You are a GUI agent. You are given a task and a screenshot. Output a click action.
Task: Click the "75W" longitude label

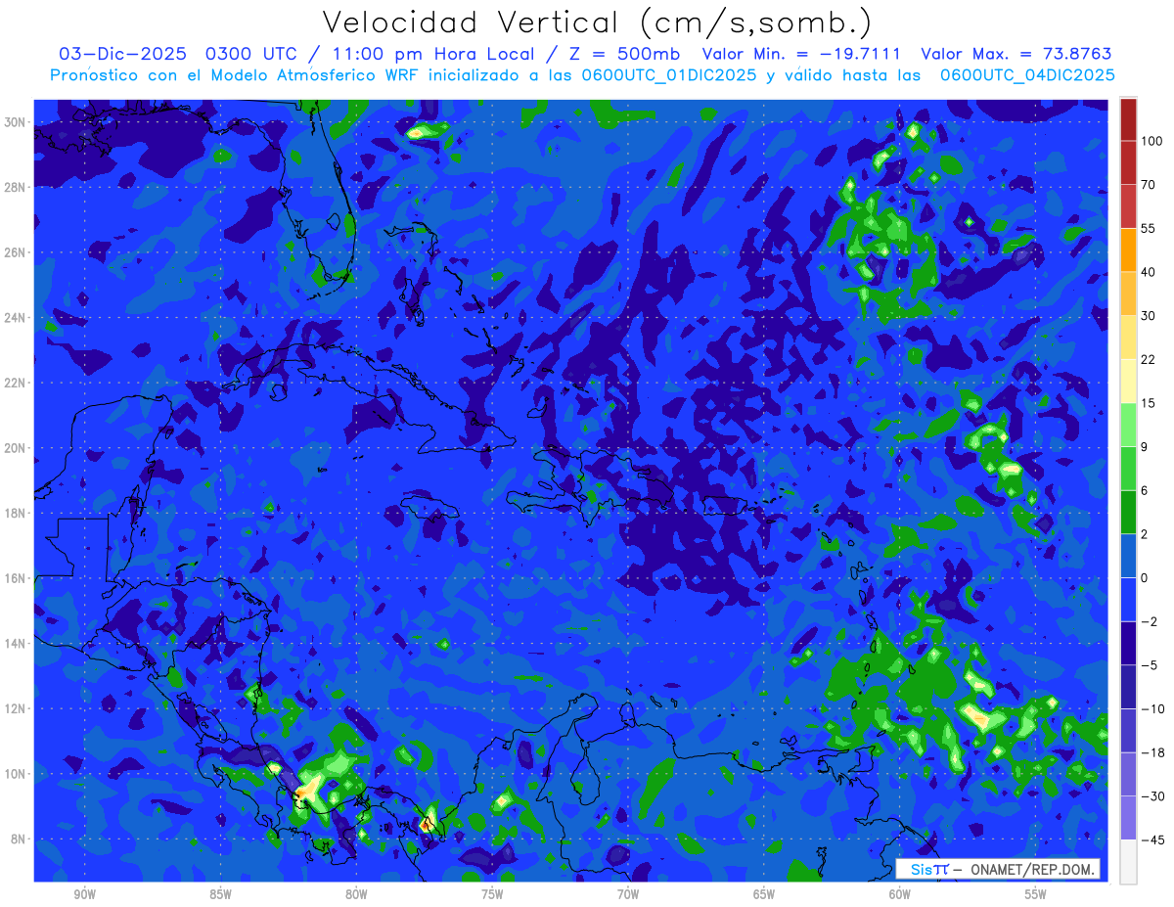tap(492, 895)
